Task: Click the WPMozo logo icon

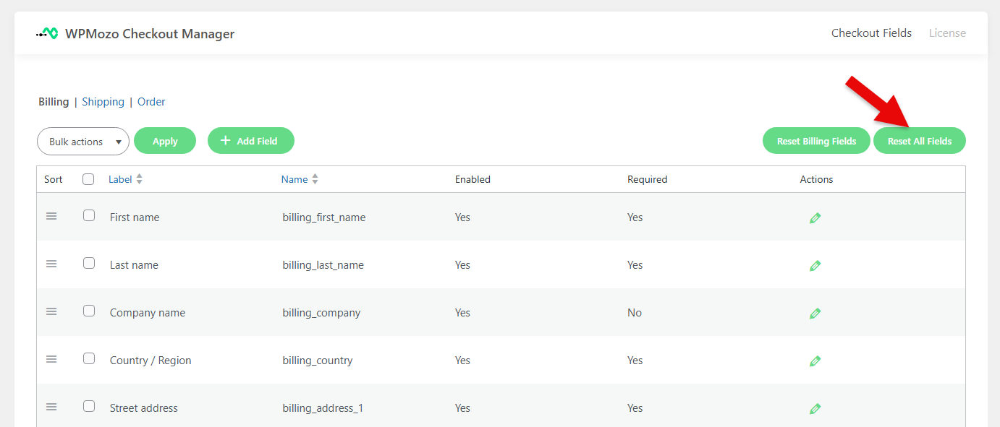Action: [47, 33]
